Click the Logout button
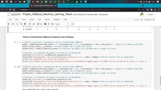Screen dimensions: 161x90 150,14
